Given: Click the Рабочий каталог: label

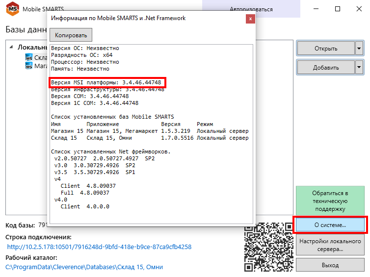Looking at the screenshot, I should tap(31, 257).
